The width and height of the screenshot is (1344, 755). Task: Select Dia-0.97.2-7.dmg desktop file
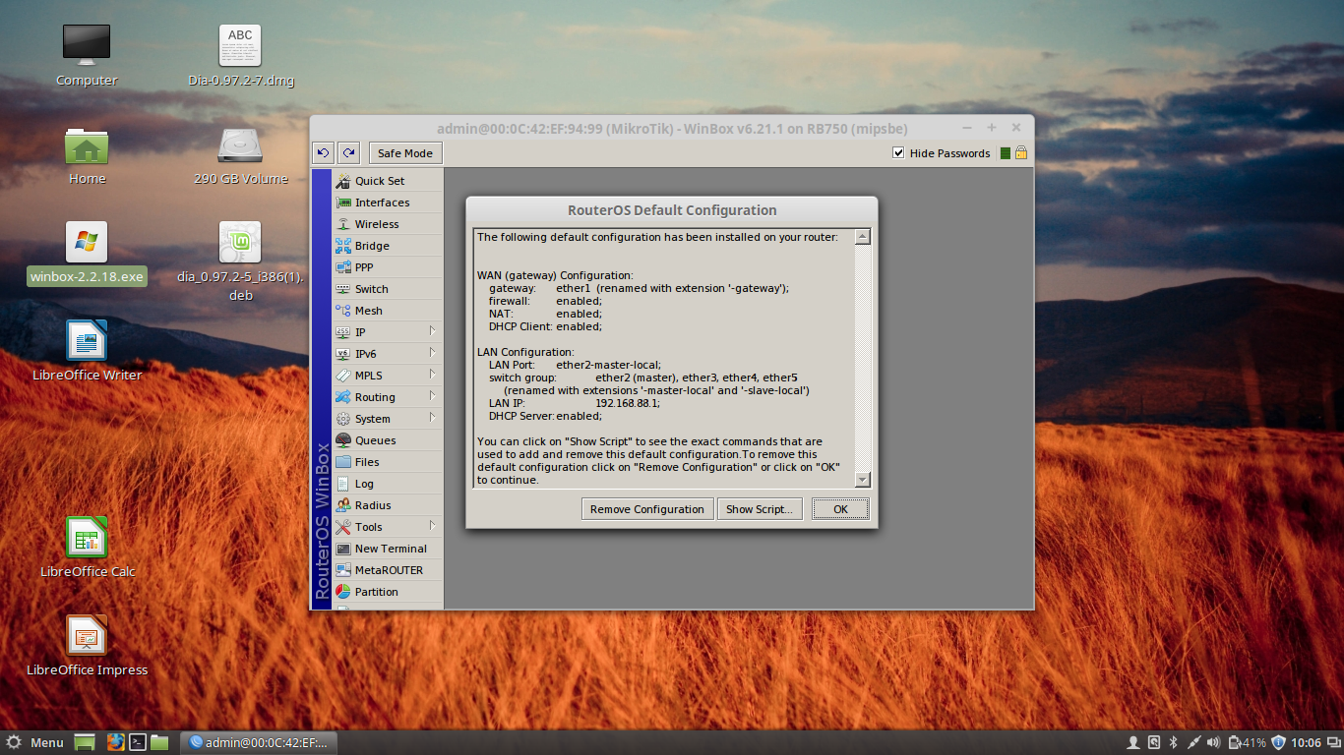click(x=241, y=56)
